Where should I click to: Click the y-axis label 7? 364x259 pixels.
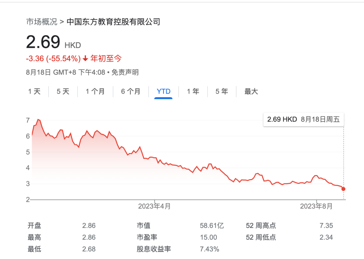28,120
